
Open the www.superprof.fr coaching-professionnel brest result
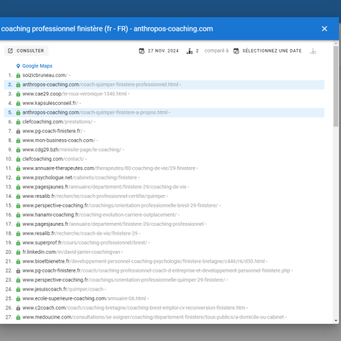(x=85, y=243)
